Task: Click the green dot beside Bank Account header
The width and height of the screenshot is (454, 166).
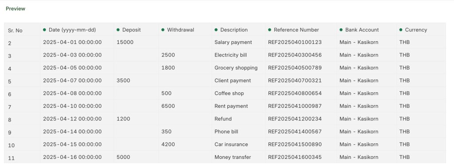Action: 341,30
